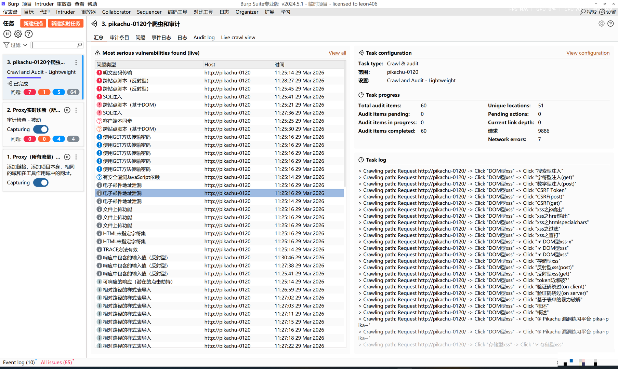
Task: Select the TRACE方法有效 issue
Action: click(219, 249)
